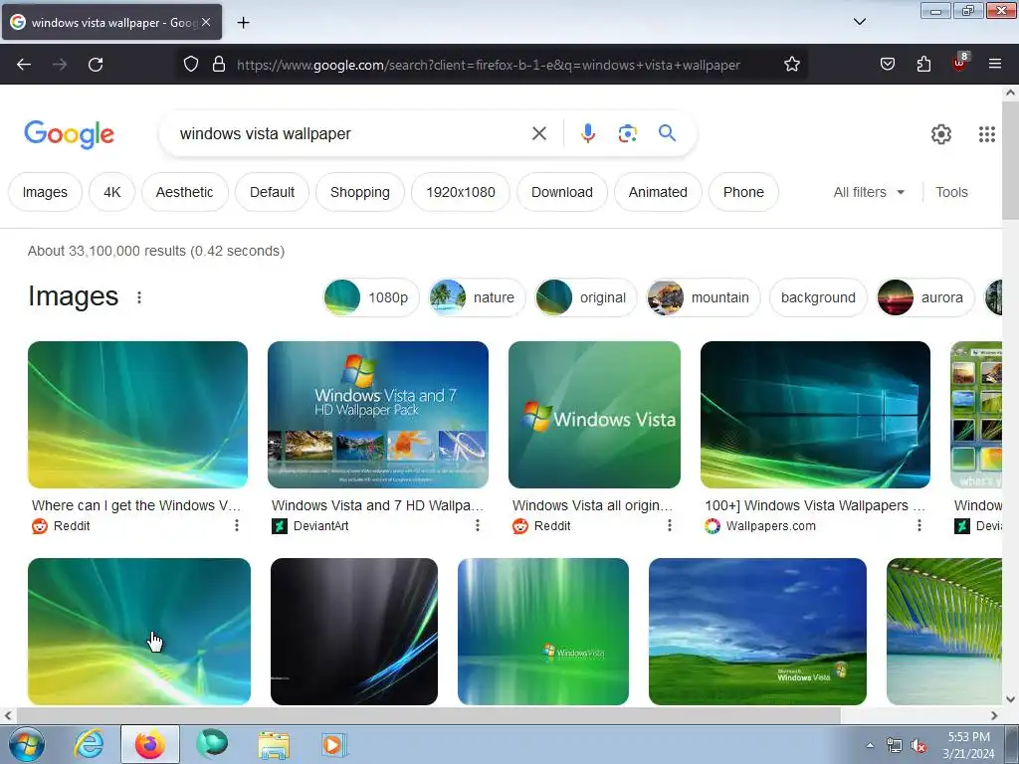The height and width of the screenshot is (764, 1019).
Task: Click the vertical scrollbar down arrow
Action: (x=1011, y=699)
